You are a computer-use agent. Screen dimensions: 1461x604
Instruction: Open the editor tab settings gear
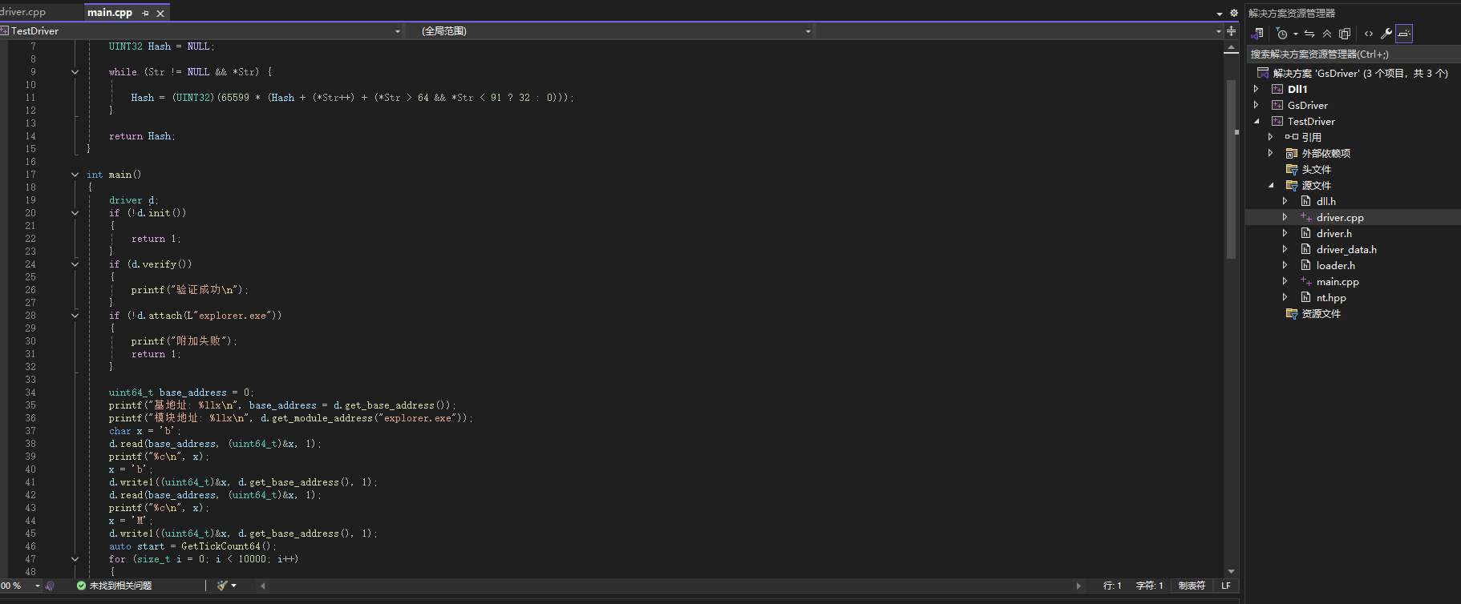[1234, 13]
